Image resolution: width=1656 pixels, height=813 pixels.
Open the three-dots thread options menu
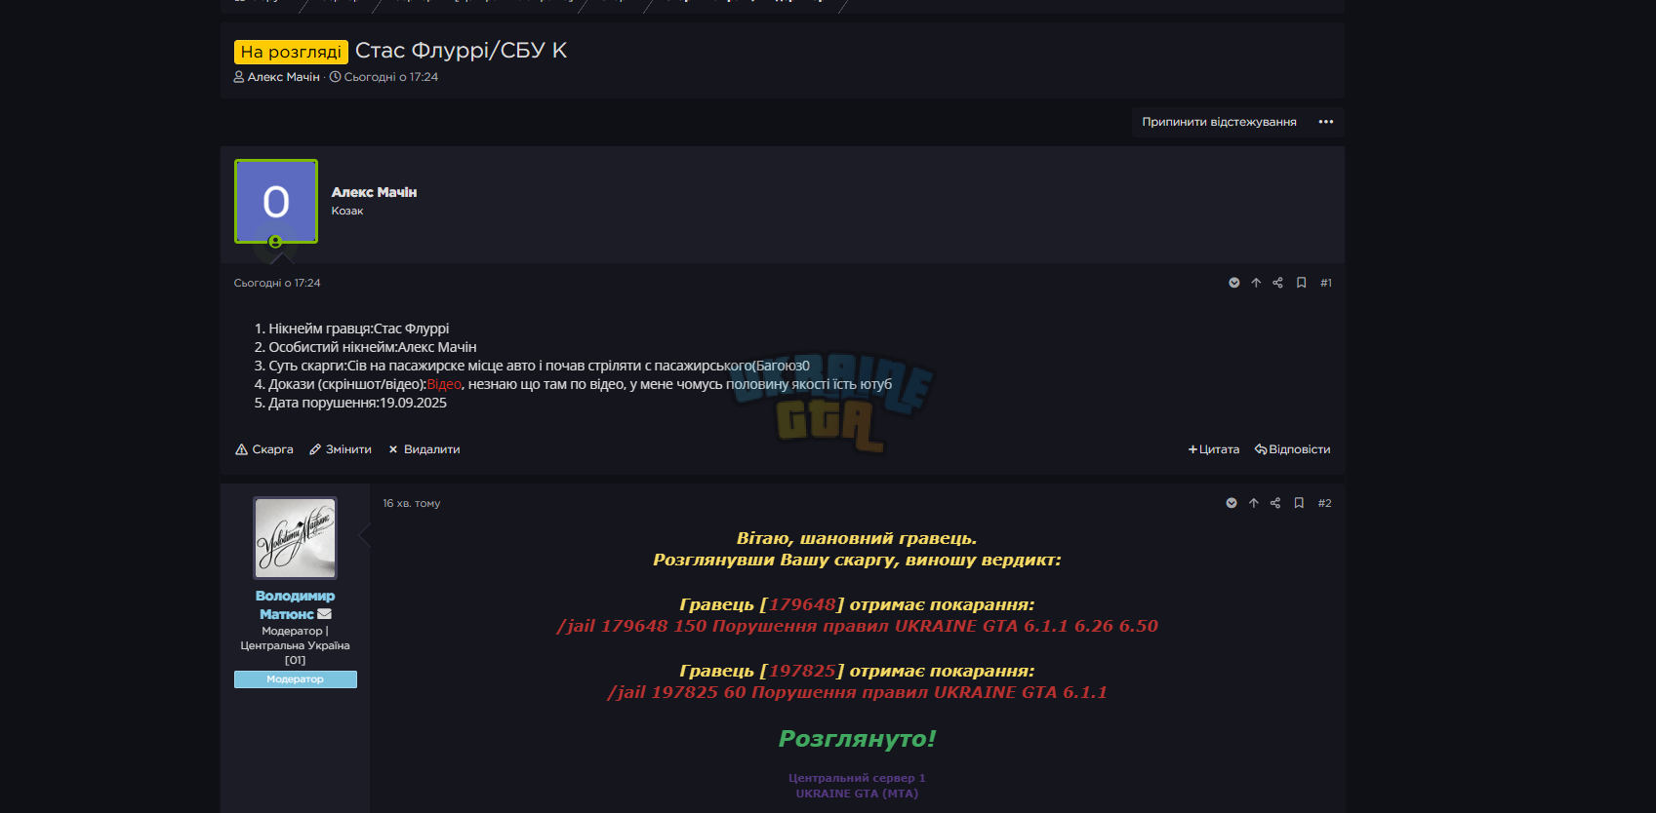1325,122
